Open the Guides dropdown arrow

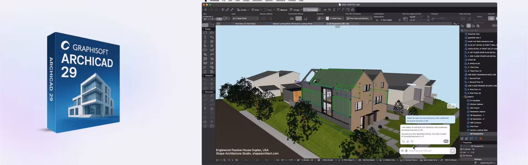pyautogui.click(x=248, y=10)
